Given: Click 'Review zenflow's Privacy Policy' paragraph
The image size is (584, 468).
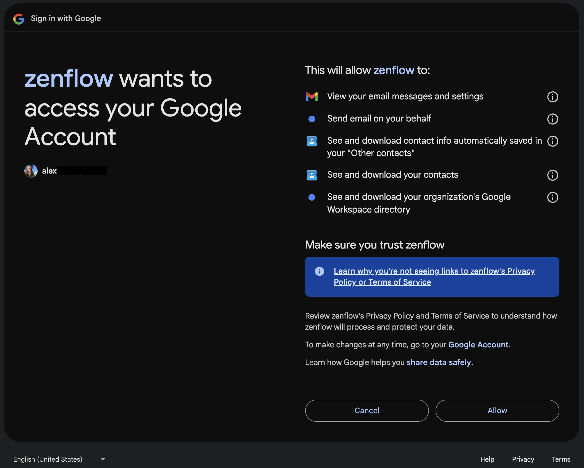Looking at the screenshot, I should 431,321.
